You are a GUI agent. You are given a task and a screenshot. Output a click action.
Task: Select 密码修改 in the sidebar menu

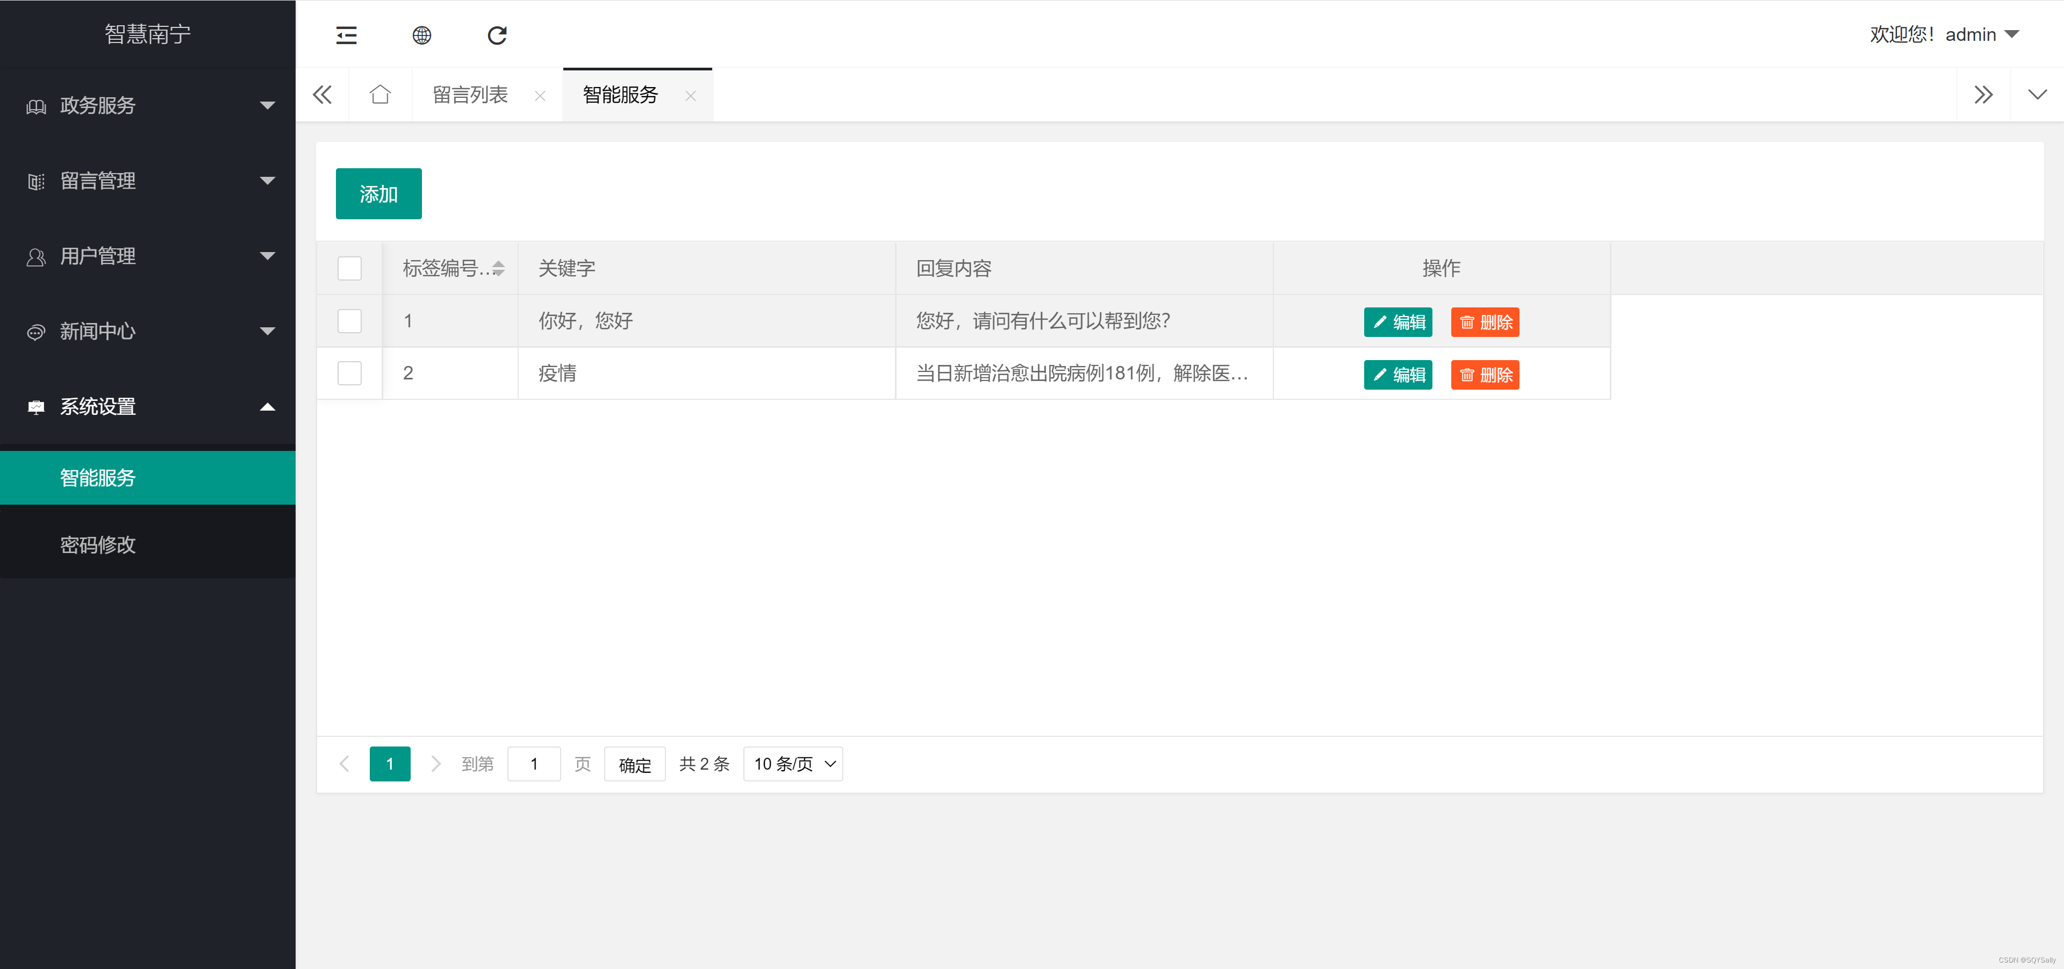click(98, 545)
